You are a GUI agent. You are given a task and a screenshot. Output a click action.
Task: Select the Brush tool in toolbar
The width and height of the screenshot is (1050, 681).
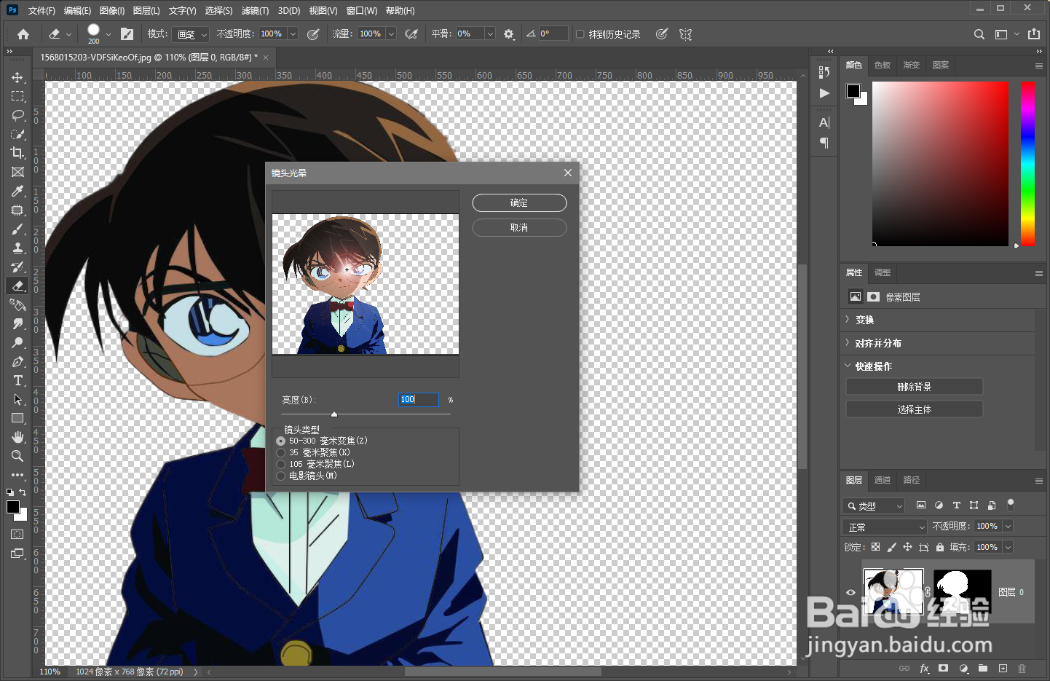[x=17, y=229]
